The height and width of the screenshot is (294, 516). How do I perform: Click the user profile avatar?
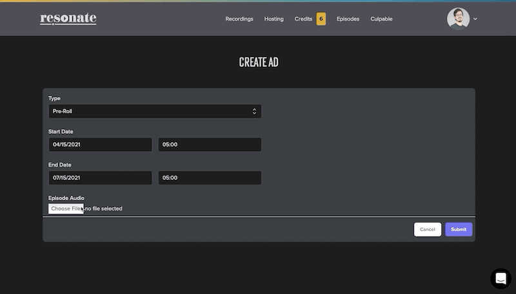click(x=458, y=19)
